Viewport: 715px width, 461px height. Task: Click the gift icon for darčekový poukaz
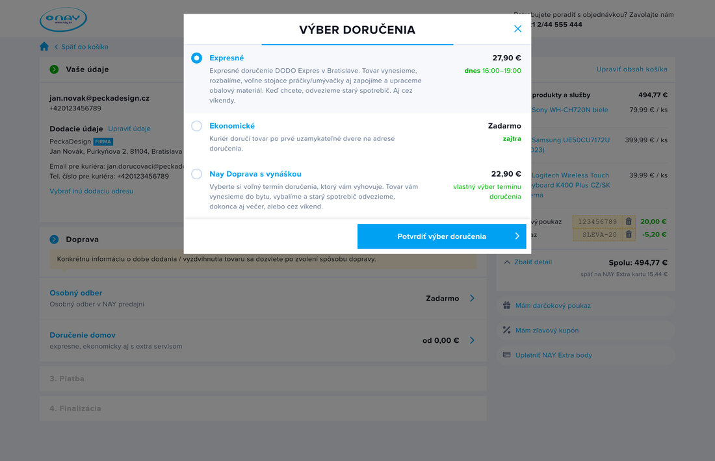coord(506,305)
